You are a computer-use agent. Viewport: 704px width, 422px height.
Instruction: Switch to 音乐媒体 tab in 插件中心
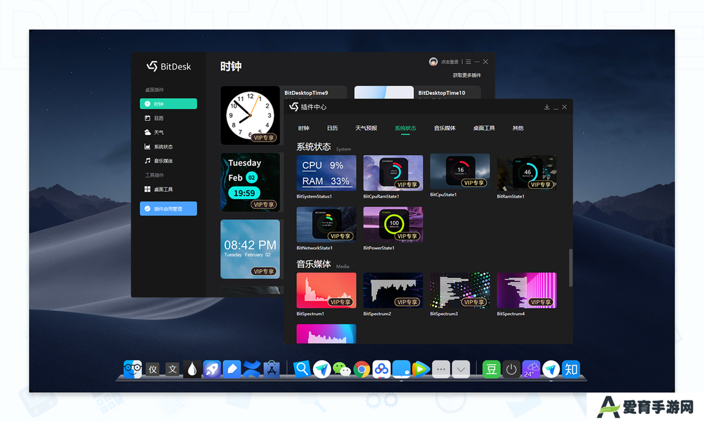[445, 128]
